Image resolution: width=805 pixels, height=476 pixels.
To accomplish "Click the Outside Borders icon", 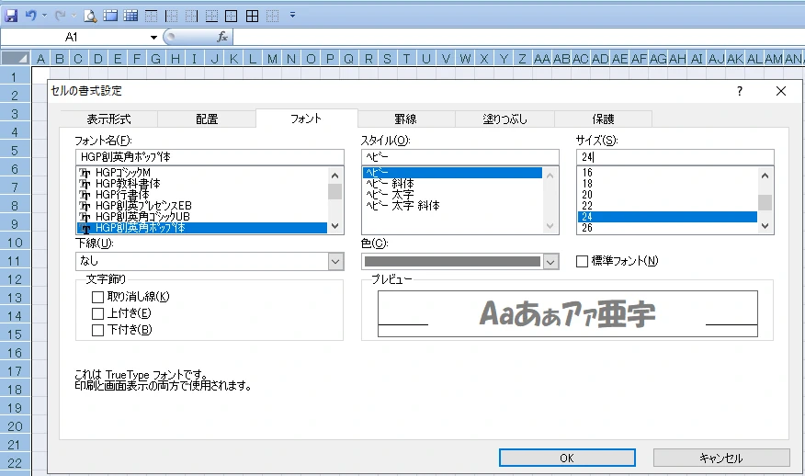I will pos(232,16).
